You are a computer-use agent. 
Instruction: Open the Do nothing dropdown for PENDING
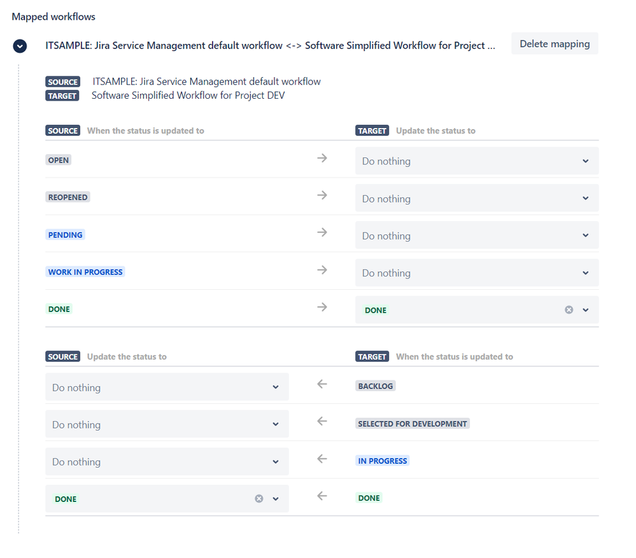coord(476,235)
